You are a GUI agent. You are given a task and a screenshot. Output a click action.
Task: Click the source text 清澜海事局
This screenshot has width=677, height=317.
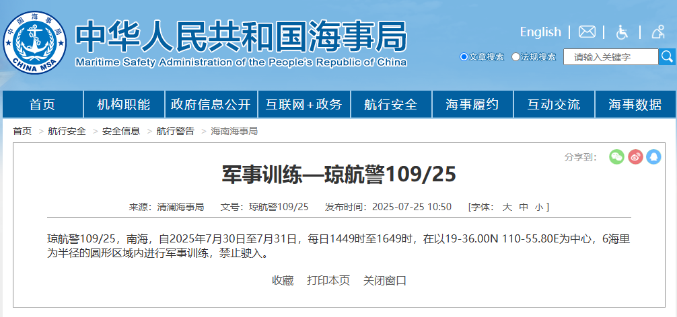180,207
